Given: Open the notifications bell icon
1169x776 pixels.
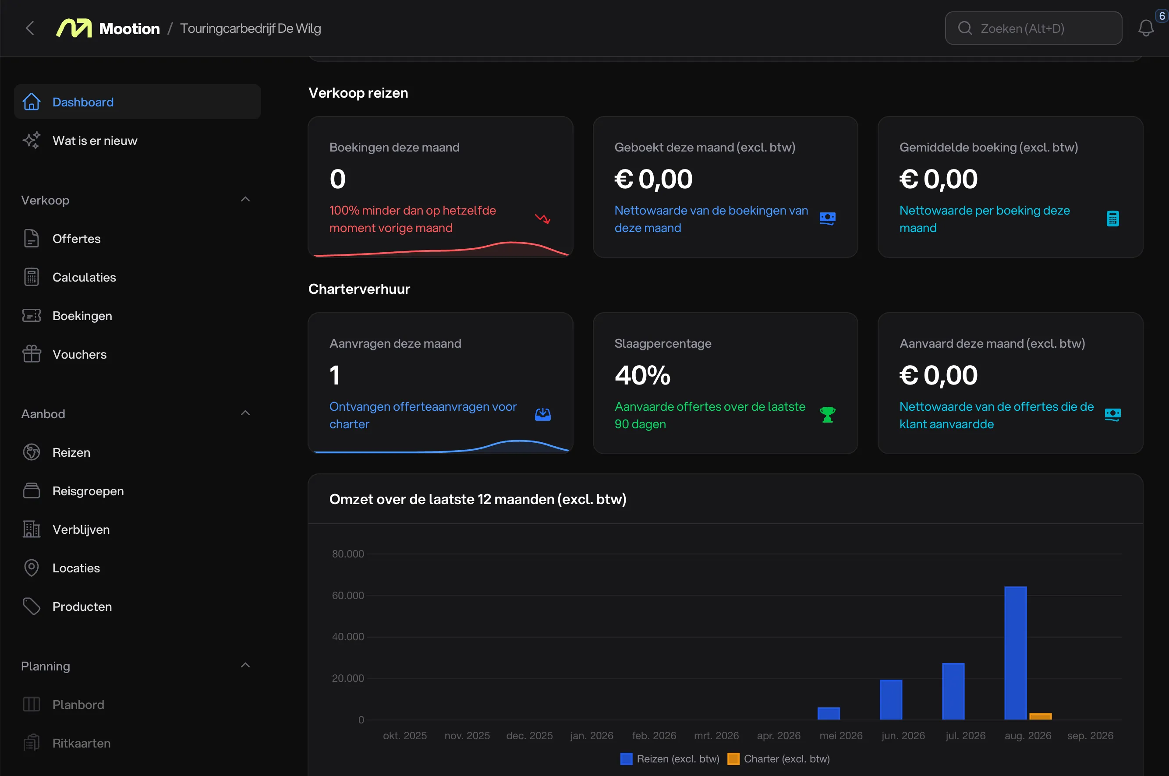Looking at the screenshot, I should click(1146, 28).
